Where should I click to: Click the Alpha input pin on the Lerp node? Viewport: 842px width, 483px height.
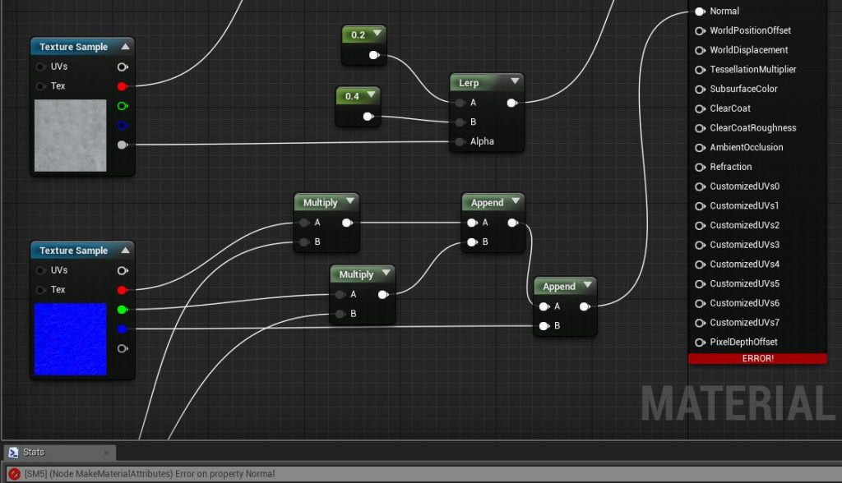[x=459, y=141]
